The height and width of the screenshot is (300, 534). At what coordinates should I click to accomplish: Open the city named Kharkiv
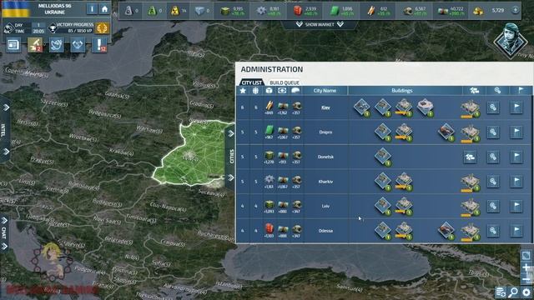coord(325,182)
